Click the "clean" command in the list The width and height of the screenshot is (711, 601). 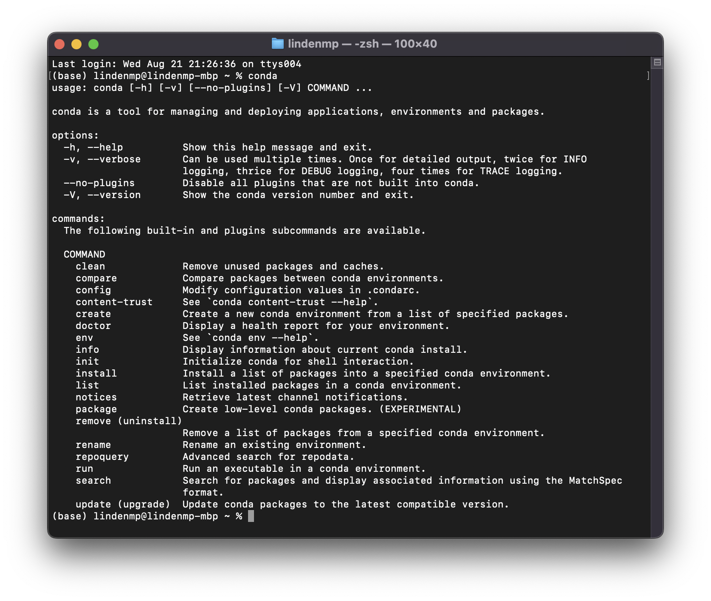(90, 266)
